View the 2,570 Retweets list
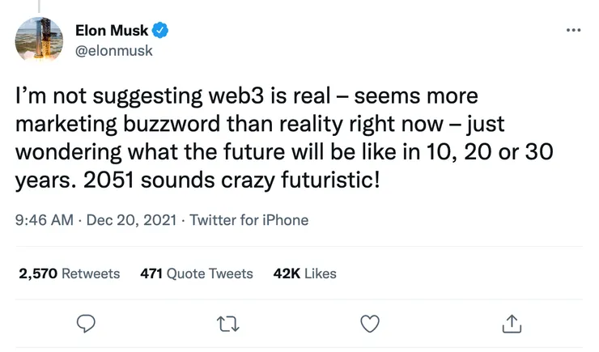The image size is (599, 352). 70,274
